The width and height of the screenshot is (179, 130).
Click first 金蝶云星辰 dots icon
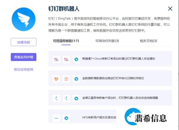click(56, 98)
